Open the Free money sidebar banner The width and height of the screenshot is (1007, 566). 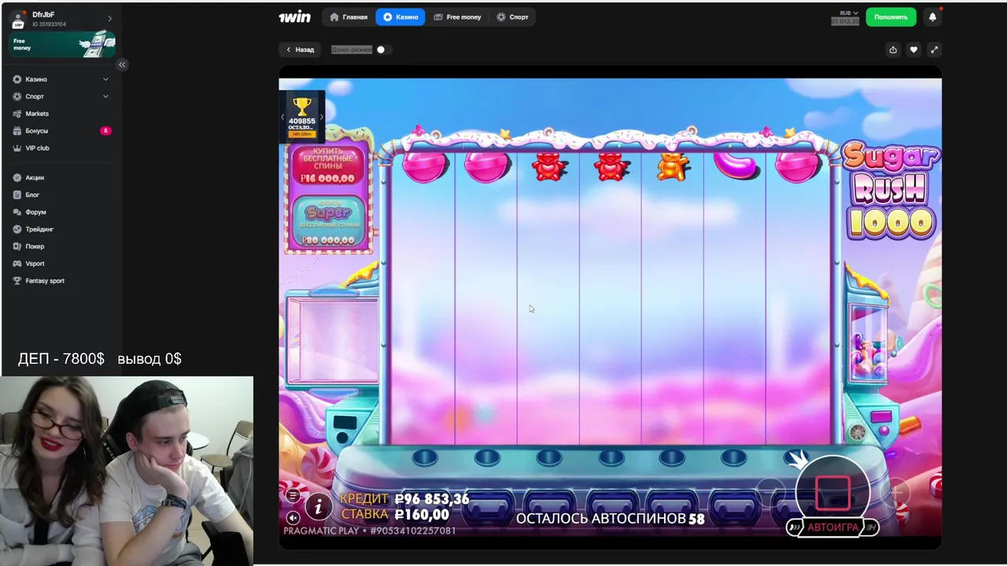coord(62,44)
